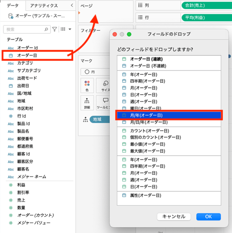
Task: Click the measure icon next to 割引率
Action: tap(11, 193)
